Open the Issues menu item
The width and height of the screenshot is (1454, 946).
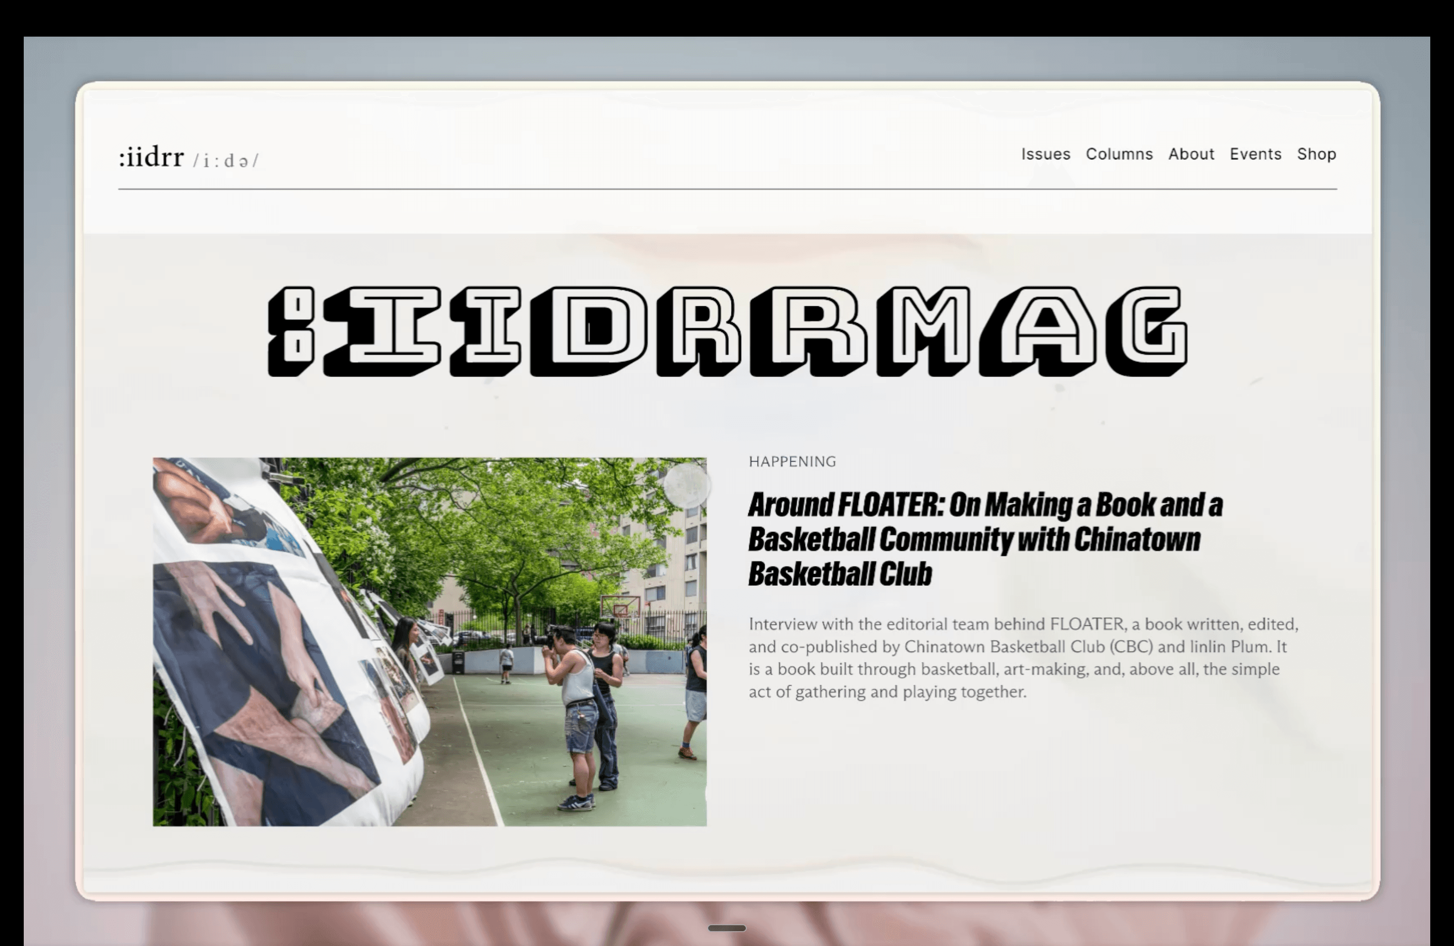pyautogui.click(x=1045, y=154)
